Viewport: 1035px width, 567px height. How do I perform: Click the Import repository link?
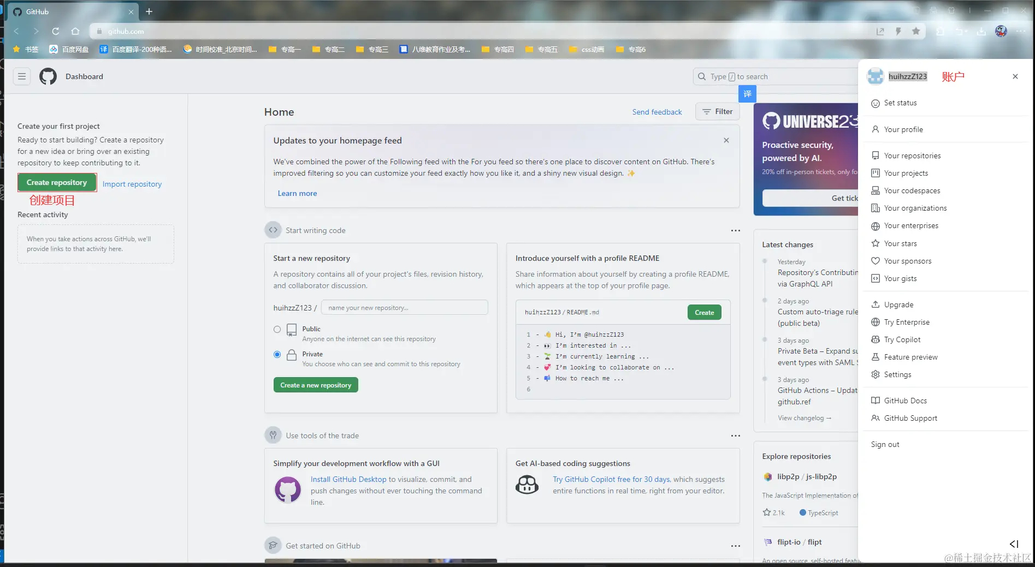tap(132, 184)
